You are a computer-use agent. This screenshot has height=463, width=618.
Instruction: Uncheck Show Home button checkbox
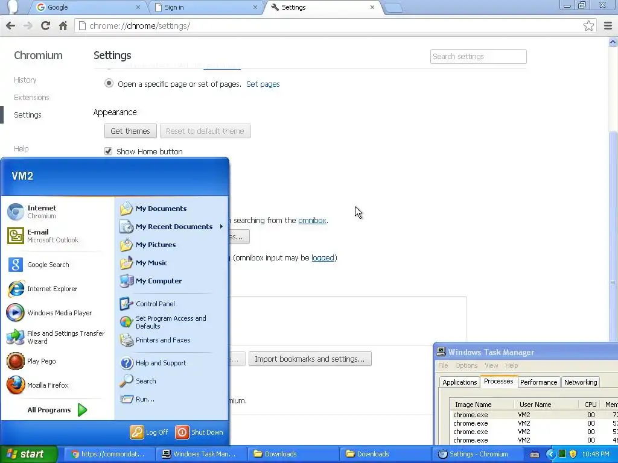click(x=109, y=151)
